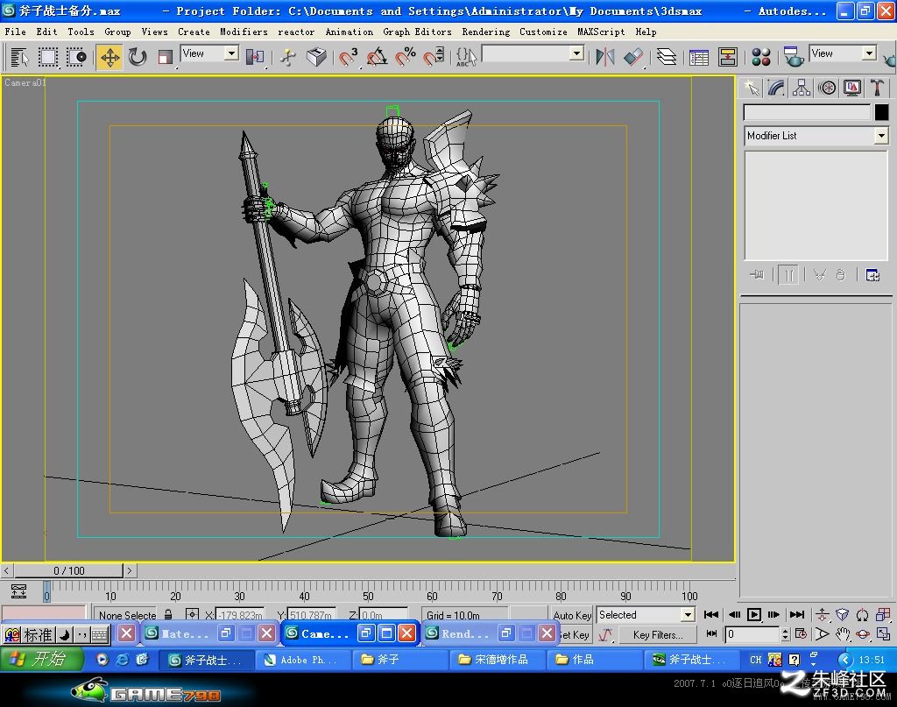The height and width of the screenshot is (707, 897).
Task: Open the Edit Named Selection Sets dialog
Action: coord(466,57)
